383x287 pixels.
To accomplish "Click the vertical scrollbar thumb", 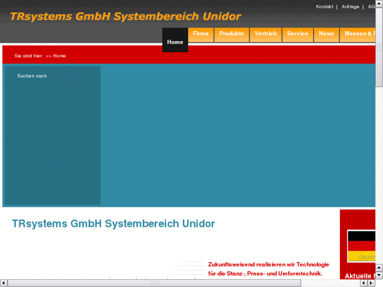I will pos(379,47).
